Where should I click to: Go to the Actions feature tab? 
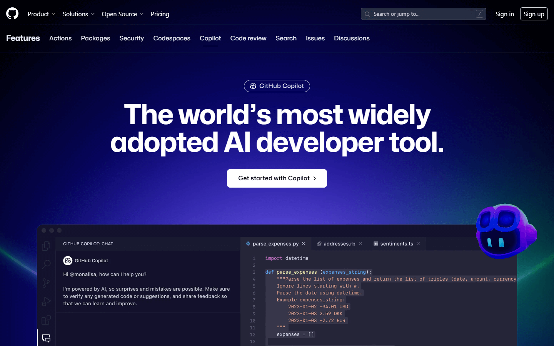60,38
